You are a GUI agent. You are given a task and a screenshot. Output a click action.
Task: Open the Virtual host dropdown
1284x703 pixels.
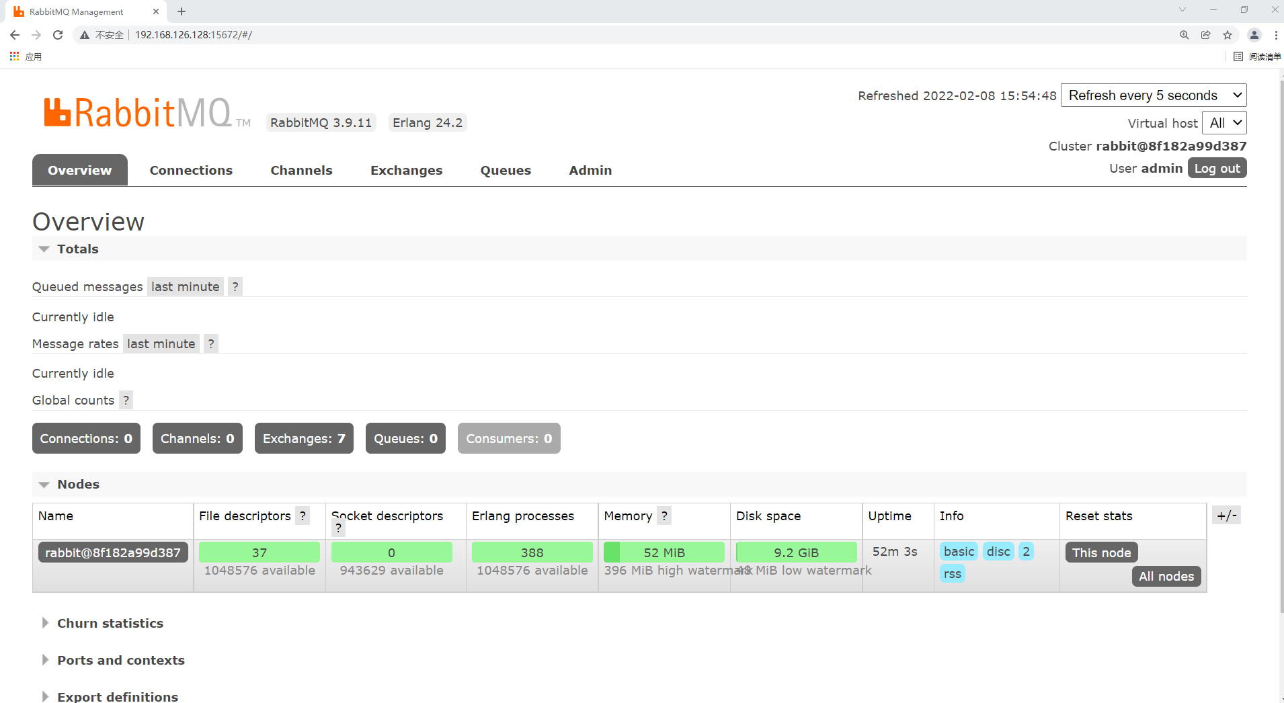[1224, 122]
